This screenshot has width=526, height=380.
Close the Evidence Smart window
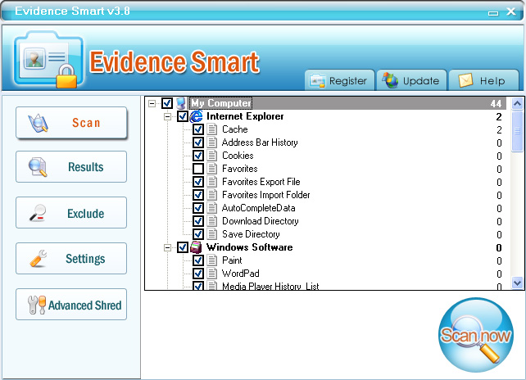tap(511, 11)
